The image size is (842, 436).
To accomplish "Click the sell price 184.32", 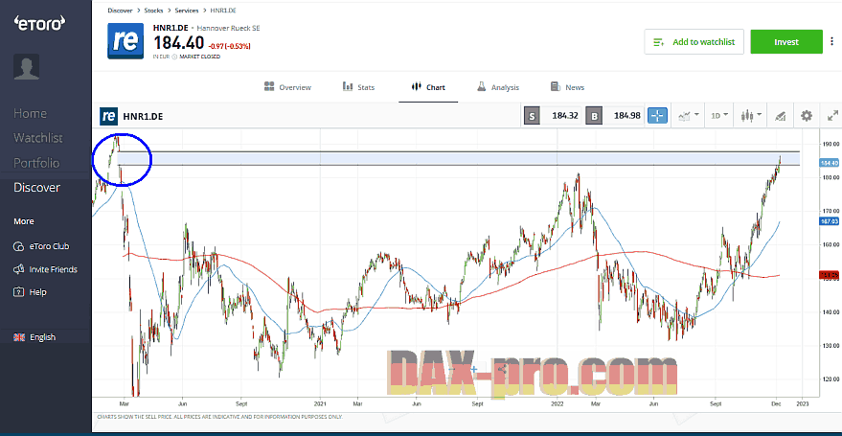I will tap(565, 115).
